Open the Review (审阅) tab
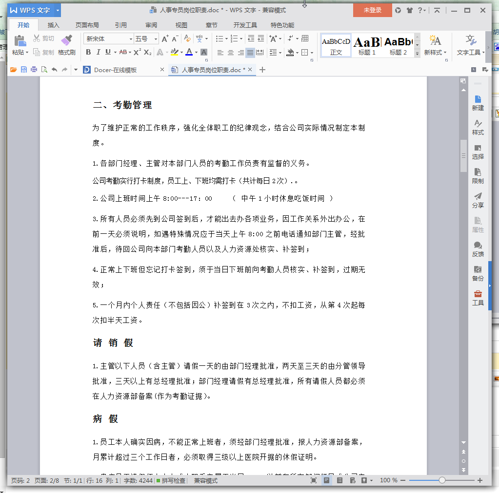 [151, 25]
